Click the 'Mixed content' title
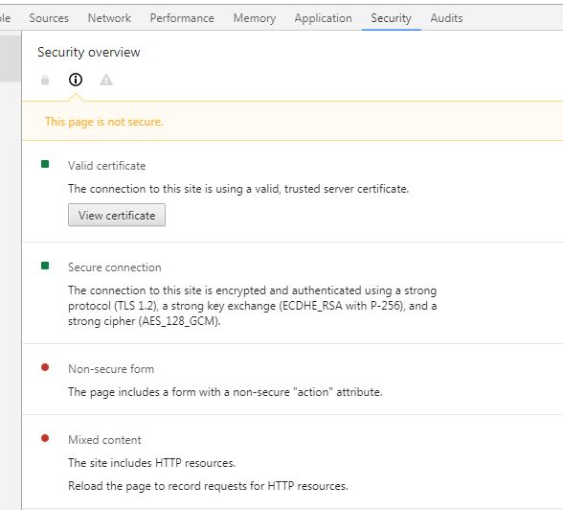This screenshot has height=510, width=563. 104,440
